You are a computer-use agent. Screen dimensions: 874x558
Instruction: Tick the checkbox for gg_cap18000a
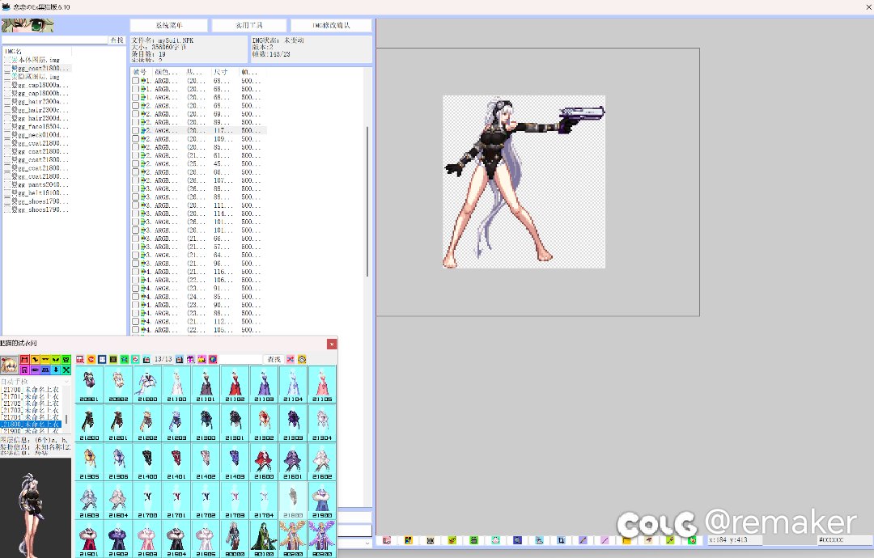[x=8, y=85]
